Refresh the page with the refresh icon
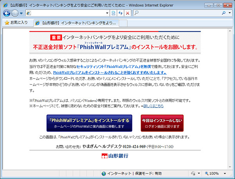 121,13
